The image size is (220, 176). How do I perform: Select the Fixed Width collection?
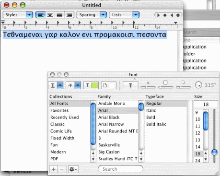70,138
